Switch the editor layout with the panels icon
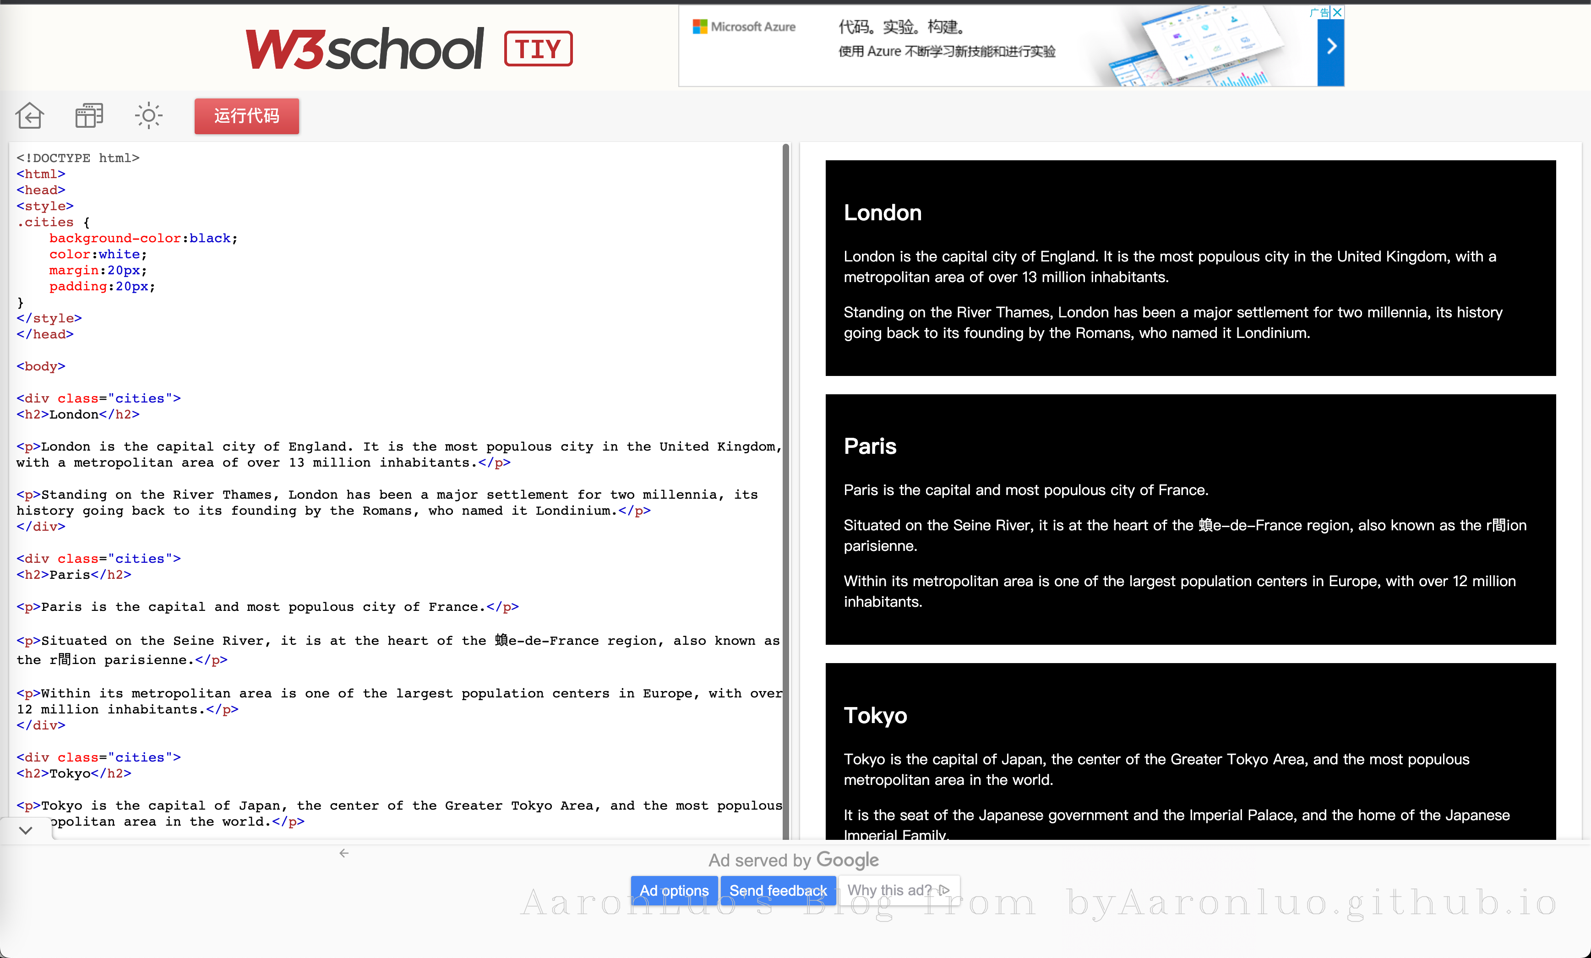 point(89,116)
